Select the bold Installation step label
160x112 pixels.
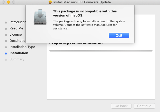click(19, 53)
